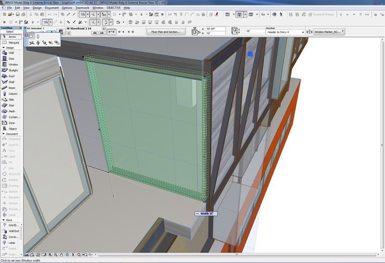Viewport: 385px width, 263px height.
Task: Select the Door tool
Action: [11, 59]
